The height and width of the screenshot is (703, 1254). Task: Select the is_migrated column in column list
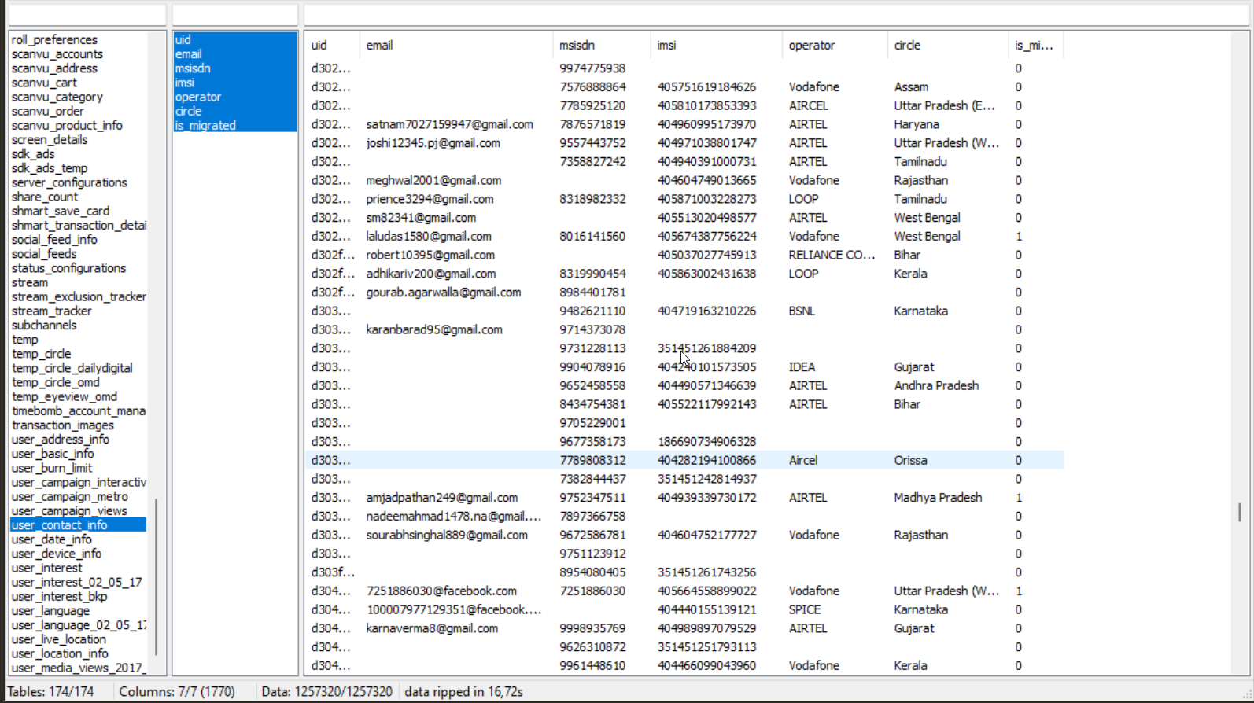(x=205, y=126)
